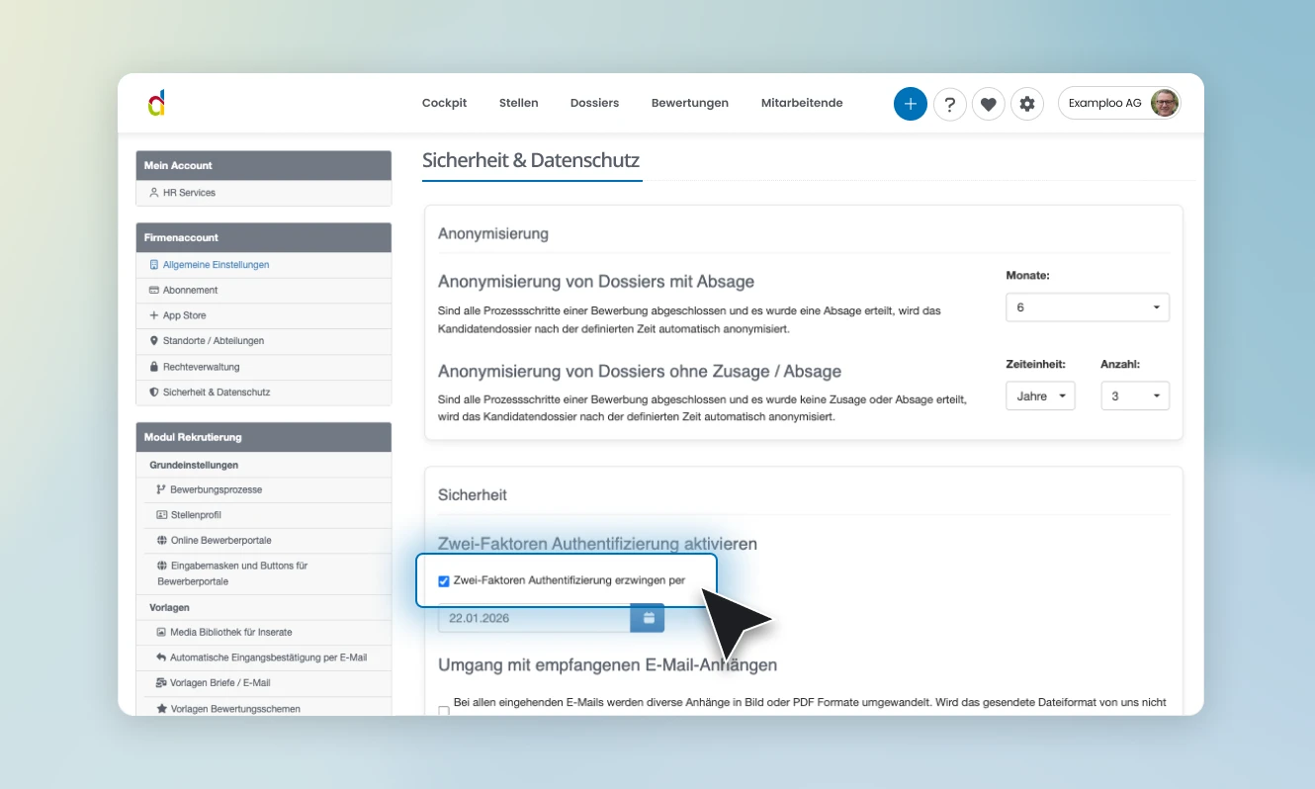Go to the Cockpit tab
This screenshot has height=789, width=1315.
444,103
